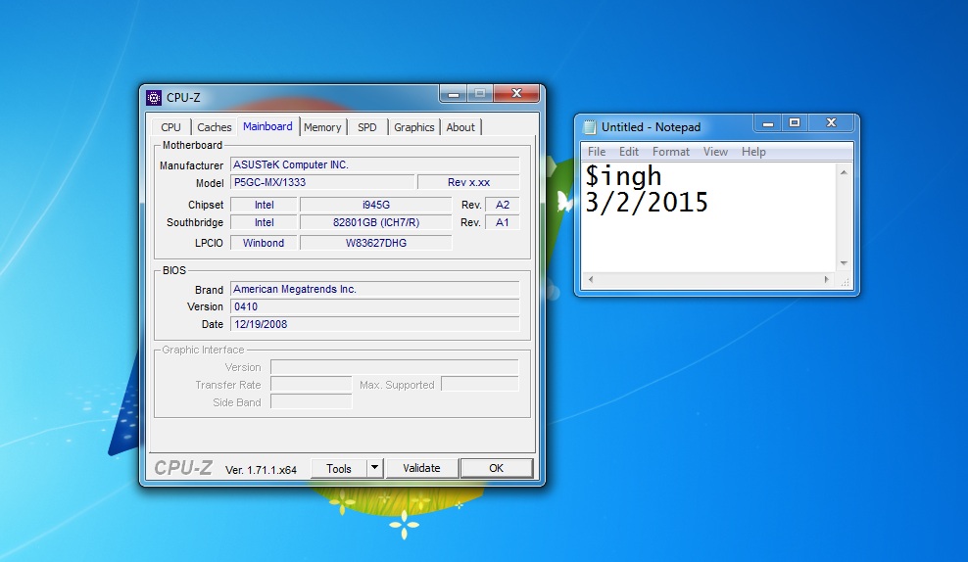This screenshot has height=562, width=968.
Task: Open the Tools dropdown arrow
Action: (374, 468)
